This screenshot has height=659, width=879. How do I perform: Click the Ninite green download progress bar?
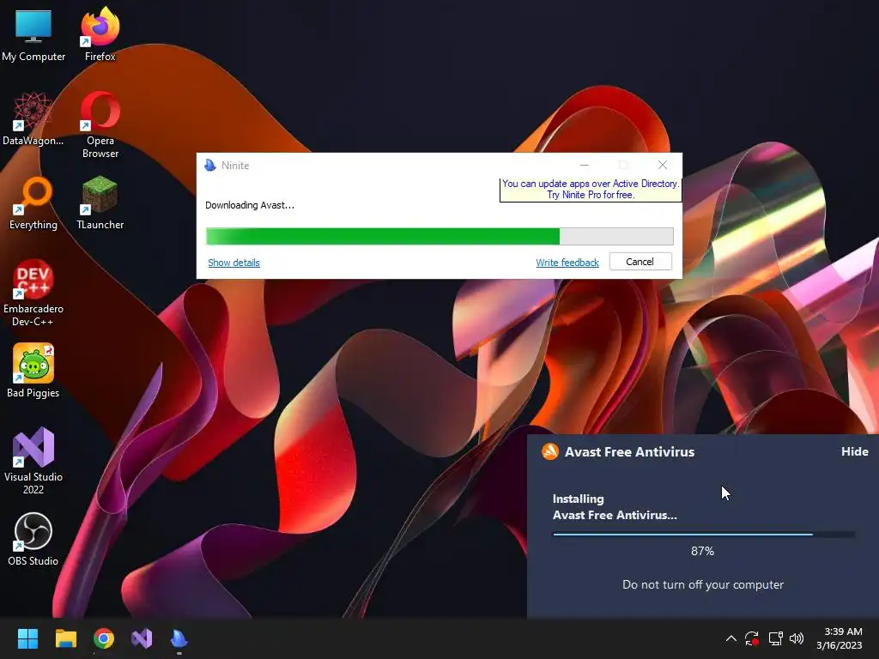[x=439, y=237]
